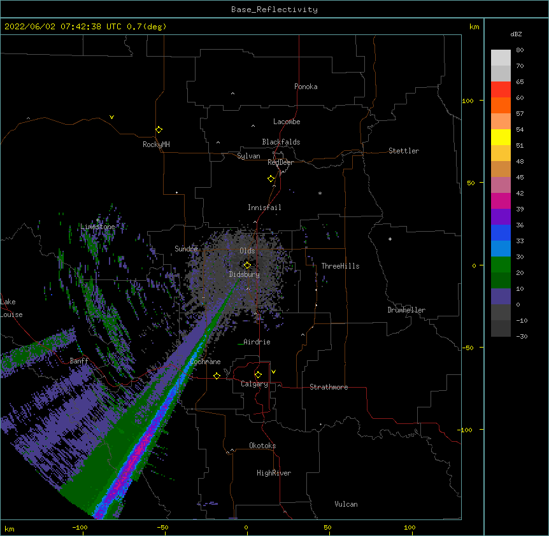The image size is (549, 536).
Task: Select the yellow diamond marker below Cochrane
Action: (x=217, y=376)
